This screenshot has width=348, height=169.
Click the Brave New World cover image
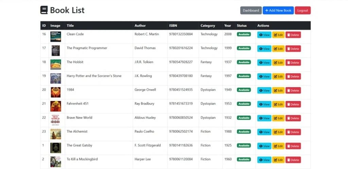[x=55, y=120]
